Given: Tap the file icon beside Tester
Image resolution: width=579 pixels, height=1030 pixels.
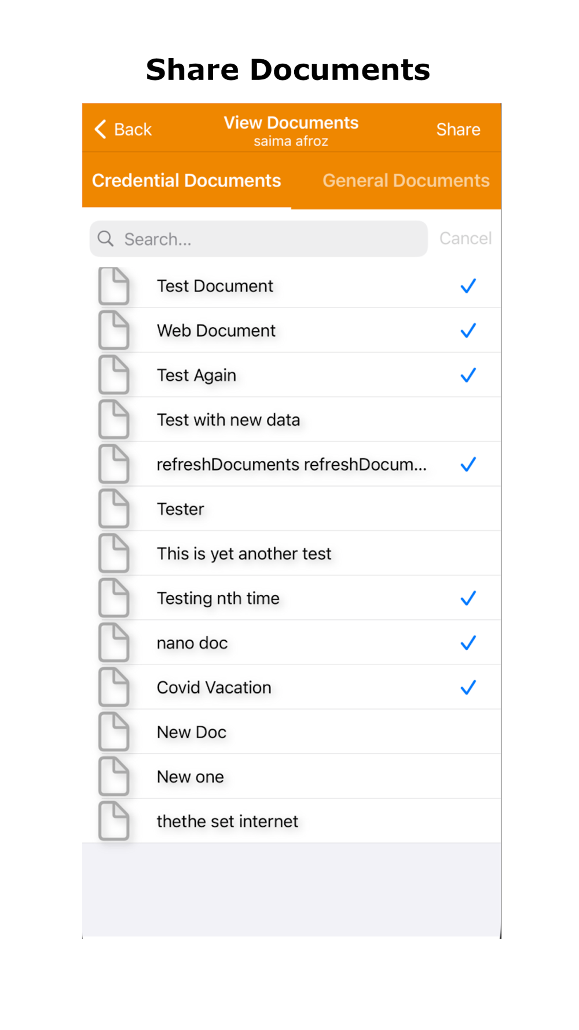Looking at the screenshot, I should coord(113,509).
